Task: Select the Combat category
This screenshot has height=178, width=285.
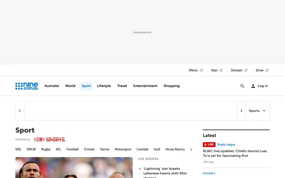Action: (142, 149)
